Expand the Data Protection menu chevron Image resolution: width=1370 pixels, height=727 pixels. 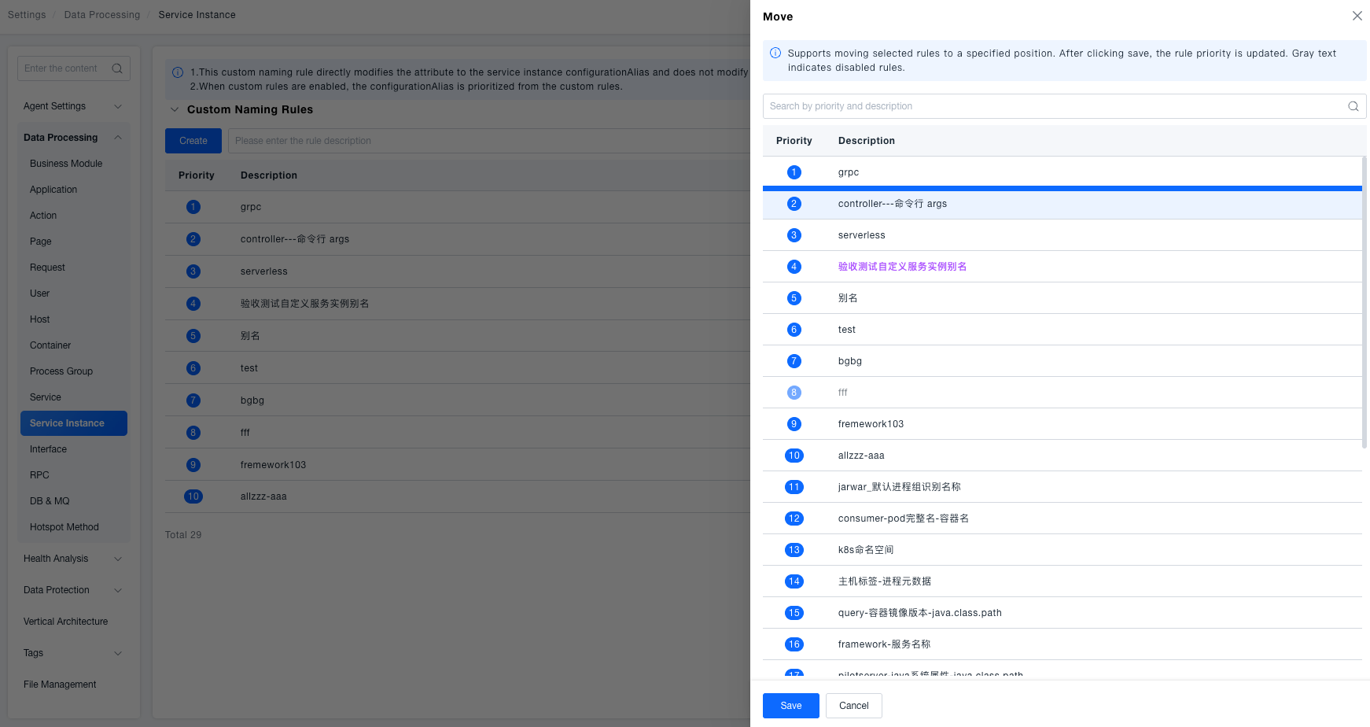coord(118,590)
